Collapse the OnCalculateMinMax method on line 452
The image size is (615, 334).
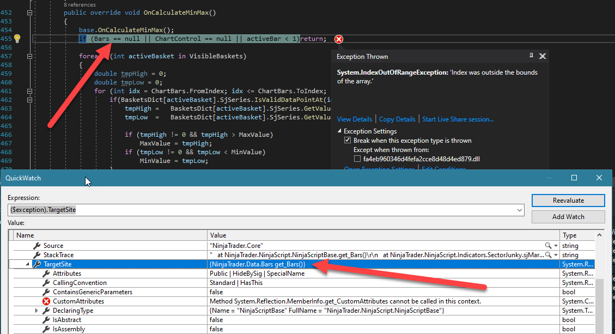(x=30, y=13)
